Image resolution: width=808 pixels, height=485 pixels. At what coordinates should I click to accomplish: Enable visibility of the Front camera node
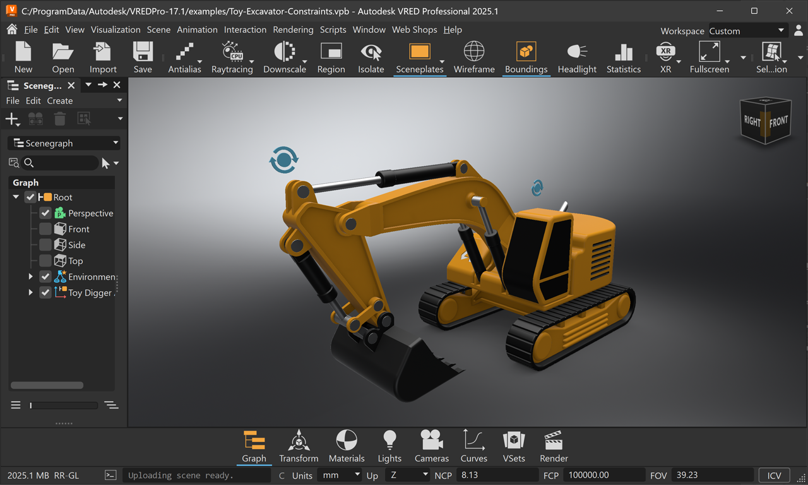45,229
